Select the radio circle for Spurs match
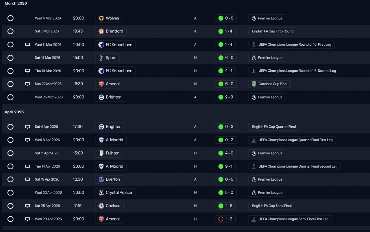The image size is (370, 232). (10, 58)
